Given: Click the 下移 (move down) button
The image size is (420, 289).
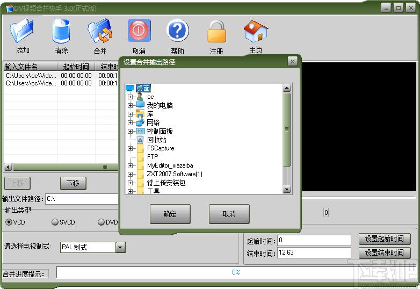Looking at the screenshot, I should click(73, 183).
